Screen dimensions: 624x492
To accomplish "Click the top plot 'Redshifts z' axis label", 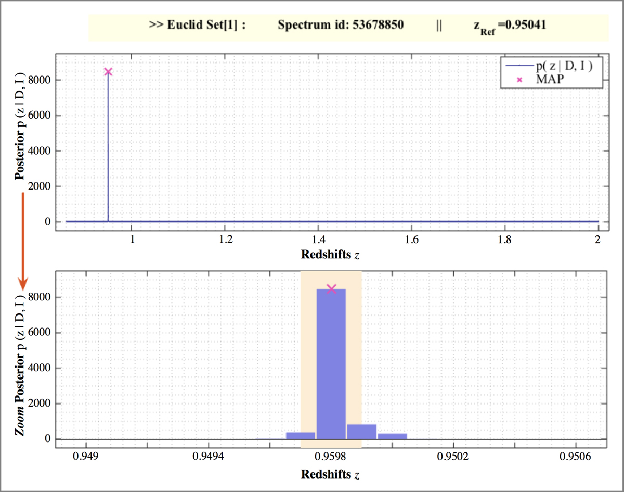I will pos(330,255).
